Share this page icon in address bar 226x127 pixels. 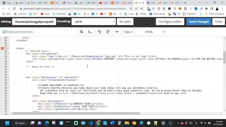136,8
